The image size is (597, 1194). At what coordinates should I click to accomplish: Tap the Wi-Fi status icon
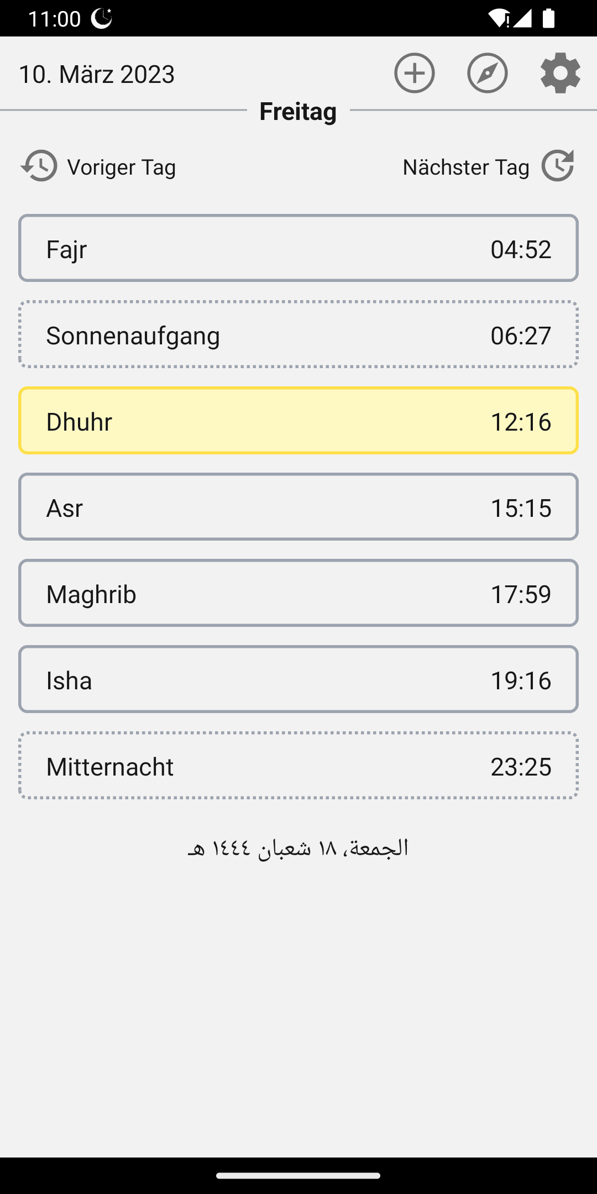(498, 18)
